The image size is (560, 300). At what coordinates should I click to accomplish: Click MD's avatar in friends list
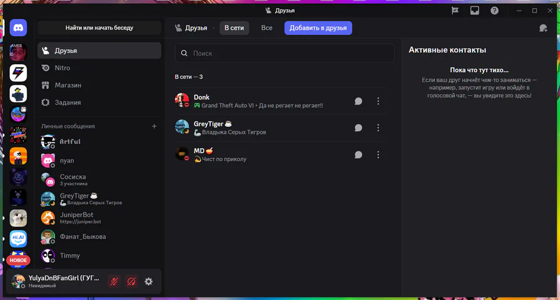[x=182, y=154]
